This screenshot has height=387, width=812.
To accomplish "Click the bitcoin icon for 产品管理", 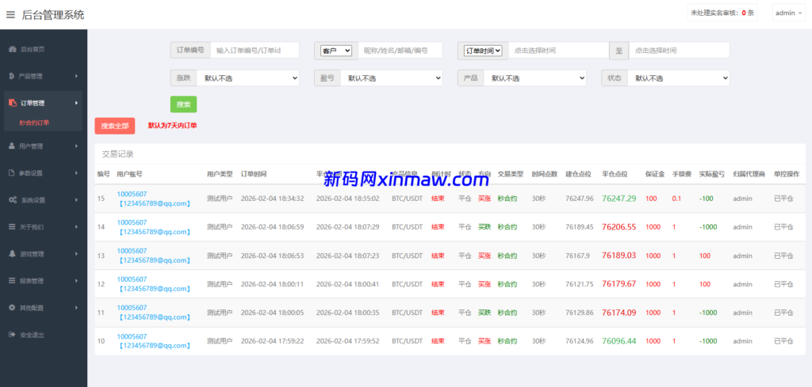I will (x=11, y=76).
